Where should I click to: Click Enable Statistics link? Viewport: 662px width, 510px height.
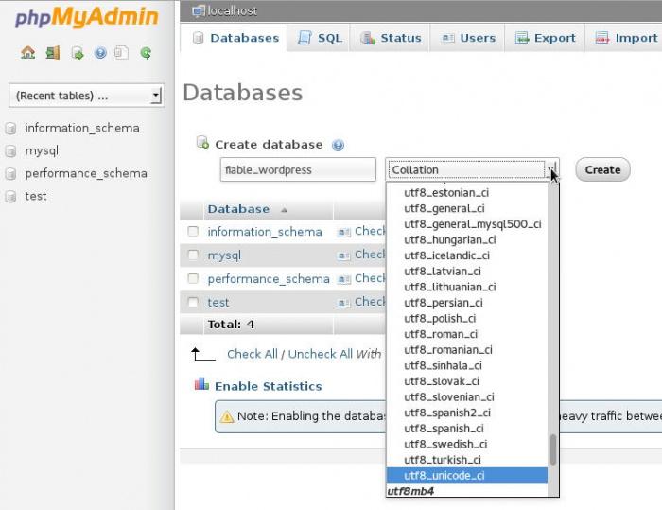coord(269,386)
